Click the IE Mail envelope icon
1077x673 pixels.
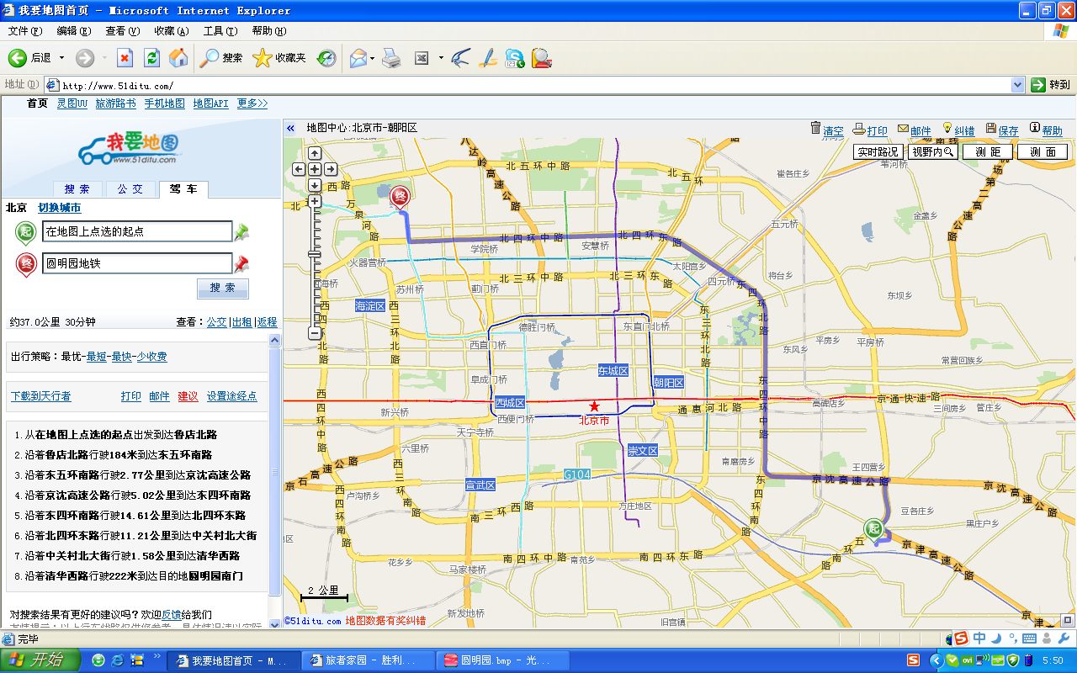coord(358,58)
